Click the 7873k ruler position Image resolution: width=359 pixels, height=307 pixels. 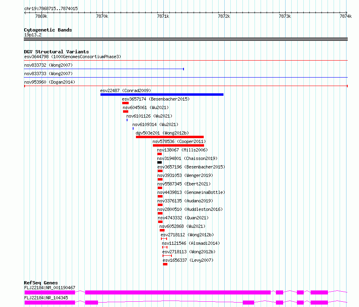pos(285,16)
